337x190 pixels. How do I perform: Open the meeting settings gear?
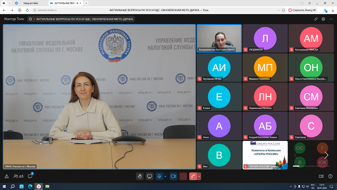(x=324, y=19)
